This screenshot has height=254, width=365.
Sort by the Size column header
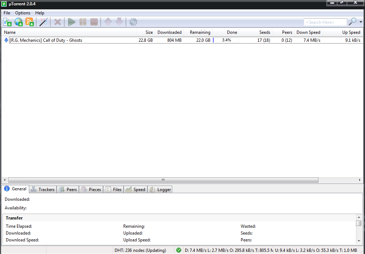(x=146, y=32)
